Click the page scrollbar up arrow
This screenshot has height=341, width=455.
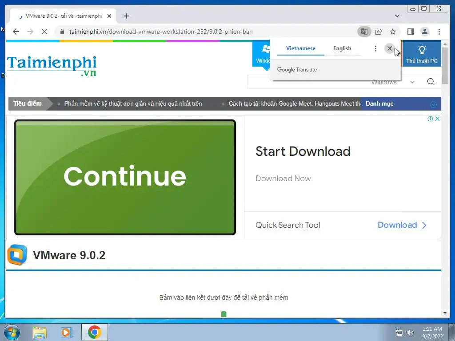445,44
